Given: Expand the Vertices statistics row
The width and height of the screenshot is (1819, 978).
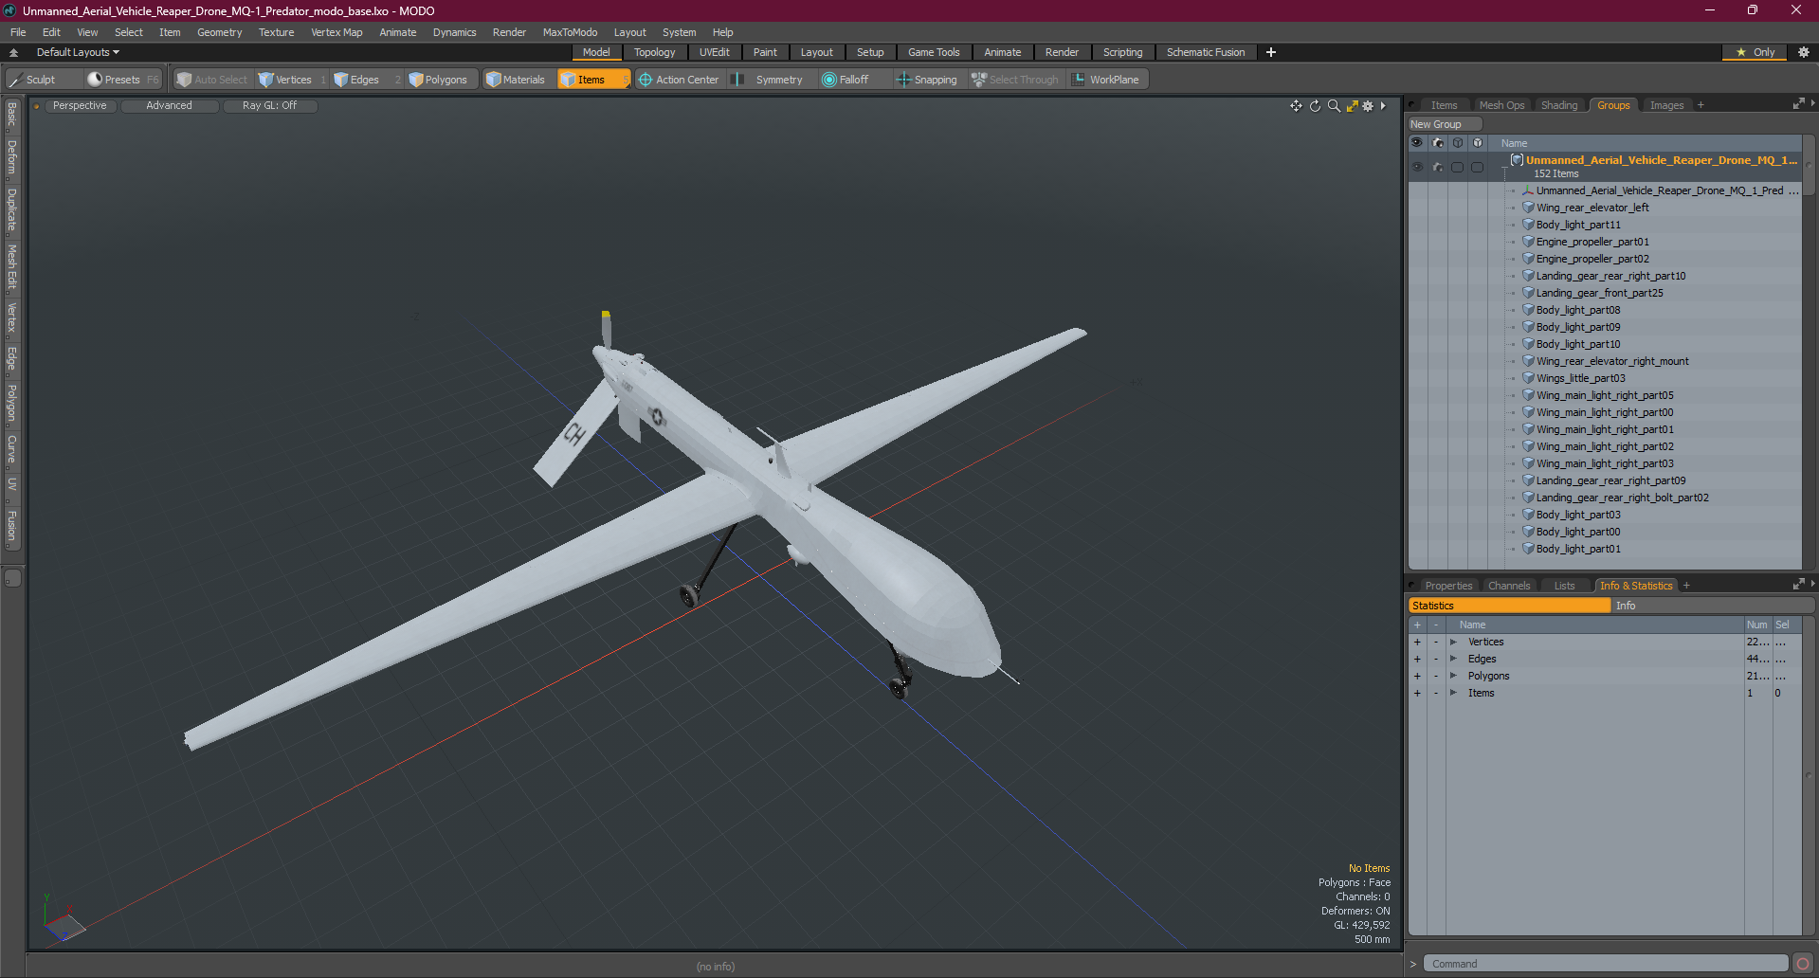Looking at the screenshot, I should coord(1453,642).
